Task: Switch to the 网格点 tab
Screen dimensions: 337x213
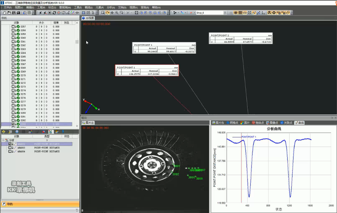Action: (x=232, y=123)
